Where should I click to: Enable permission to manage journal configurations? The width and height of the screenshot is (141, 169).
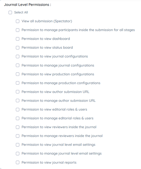[18, 65]
